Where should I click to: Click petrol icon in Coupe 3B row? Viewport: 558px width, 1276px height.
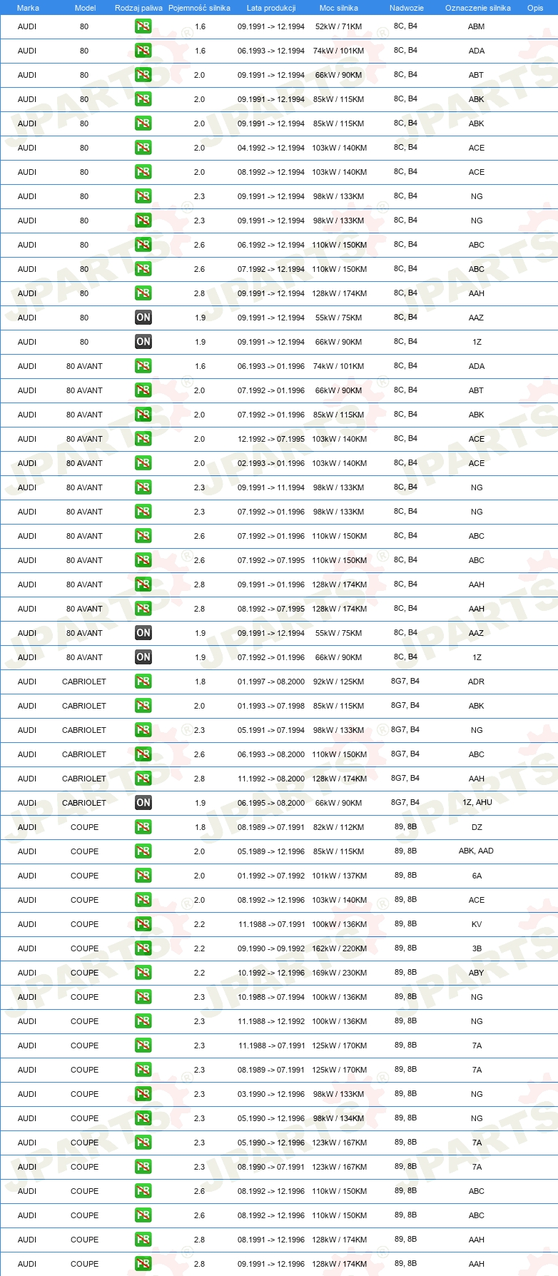point(143,948)
